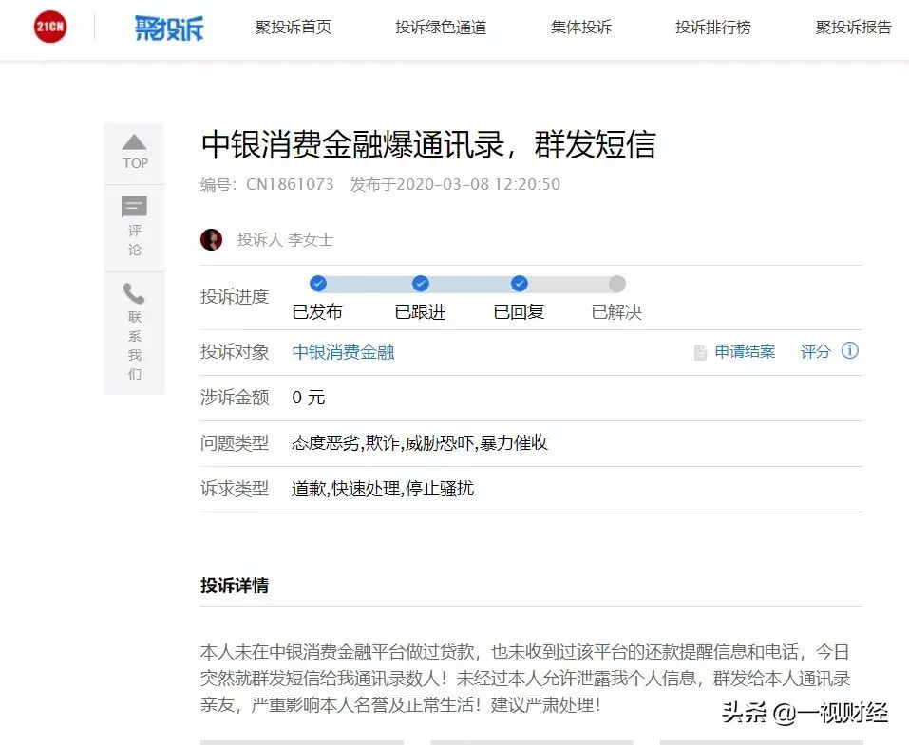
Task: Click the circled info icon next to 评分
Action: coord(850,350)
